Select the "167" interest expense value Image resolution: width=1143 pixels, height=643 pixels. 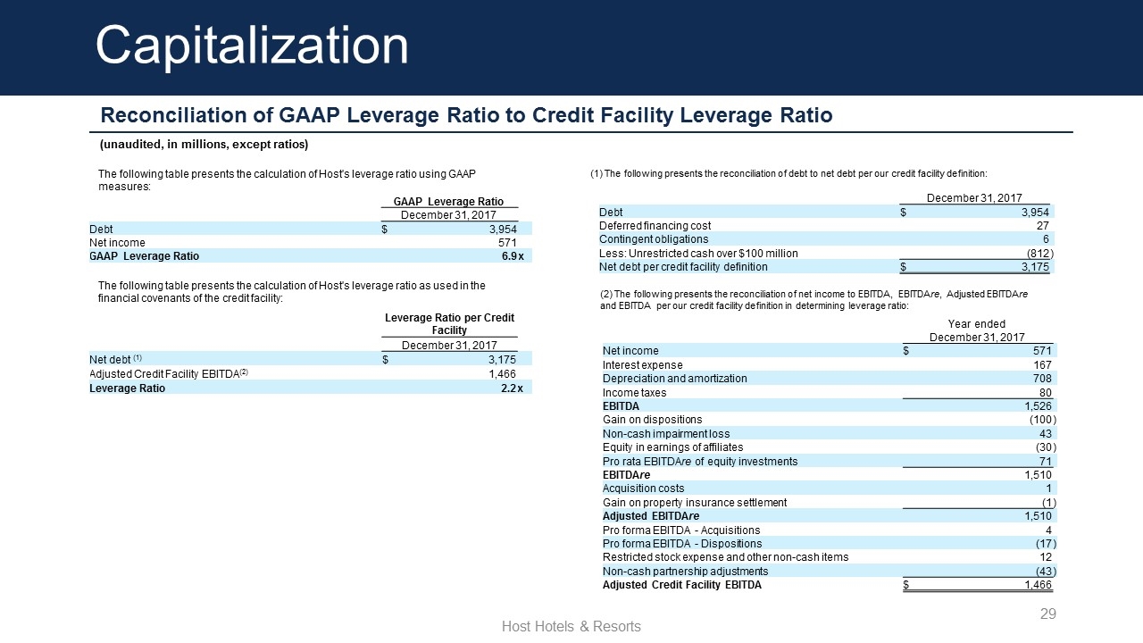(1042, 364)
